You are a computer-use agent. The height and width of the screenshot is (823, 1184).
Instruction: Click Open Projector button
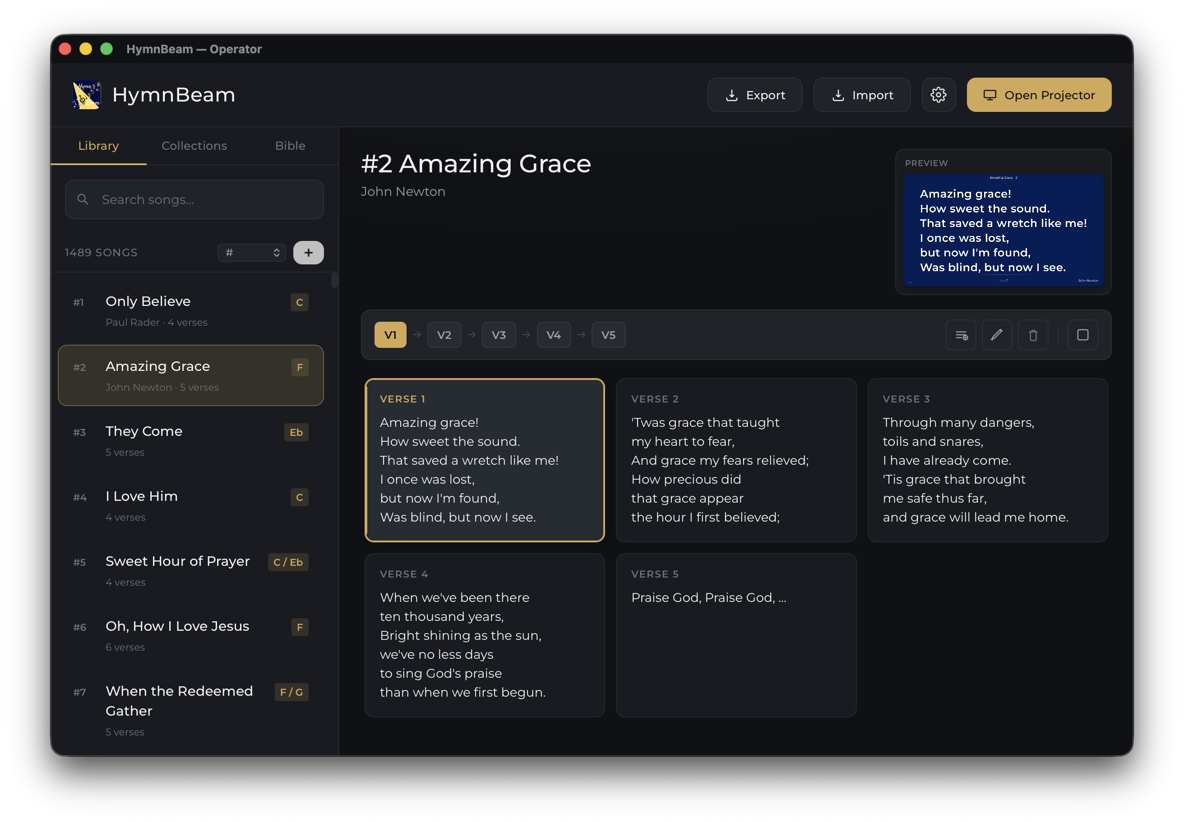point(1039,95)
